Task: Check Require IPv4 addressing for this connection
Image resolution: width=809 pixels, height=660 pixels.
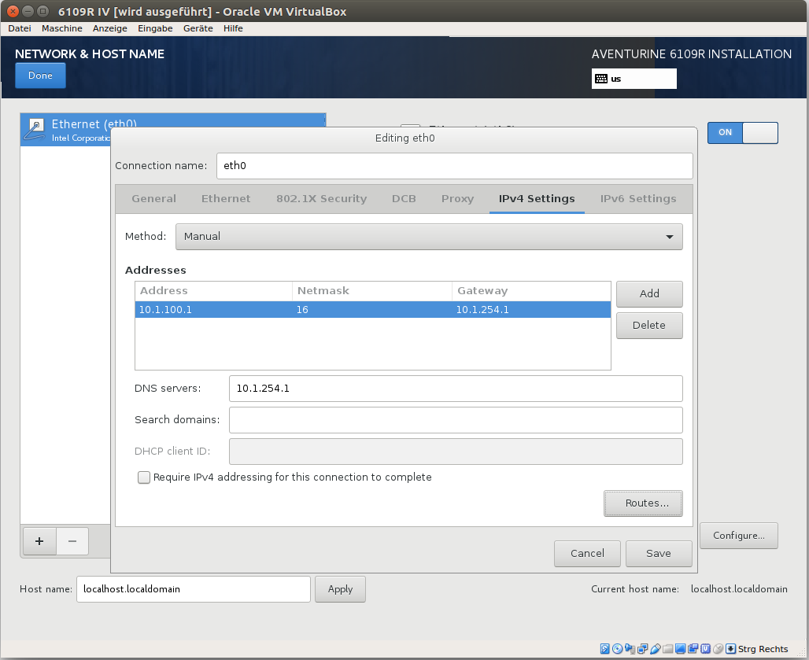Action: 144,477
